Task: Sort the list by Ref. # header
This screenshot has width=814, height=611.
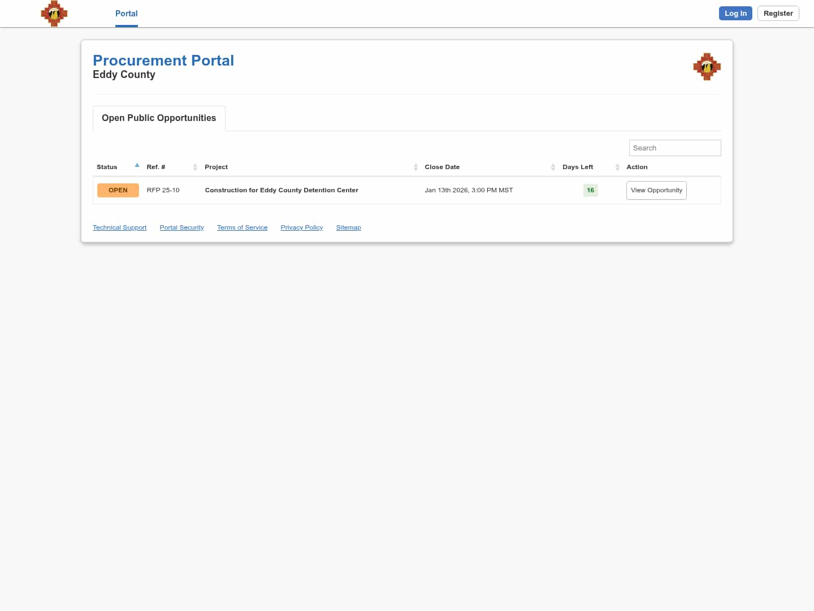Action: [156, 167]
